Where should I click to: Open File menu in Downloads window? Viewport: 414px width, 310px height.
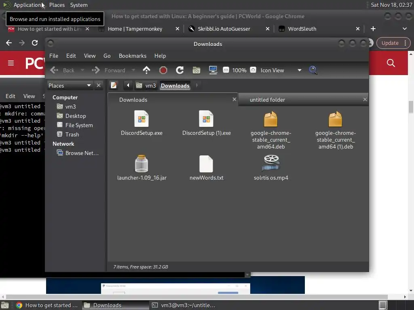coord(54,56)
